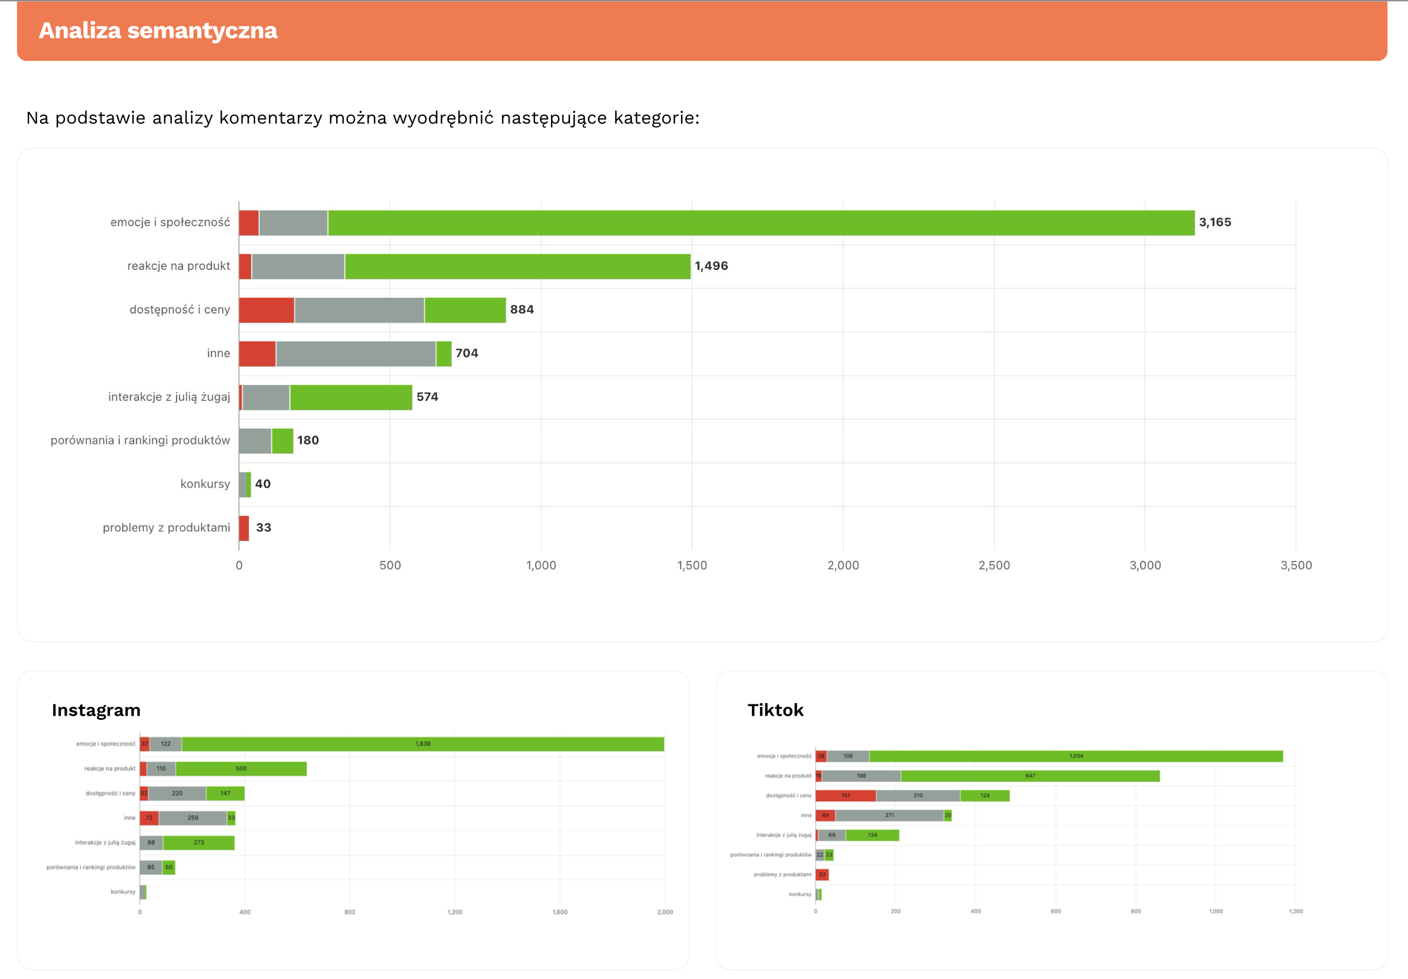Screen dimensions: 1408x979
Task: Click the Analiza semantyczna header title
Action: coord(158,31)
